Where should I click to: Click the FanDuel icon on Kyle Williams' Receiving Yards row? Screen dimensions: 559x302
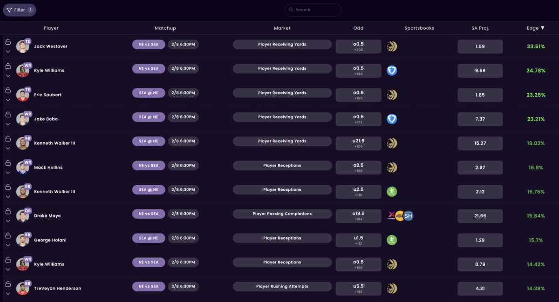click(x=392, y=71)
